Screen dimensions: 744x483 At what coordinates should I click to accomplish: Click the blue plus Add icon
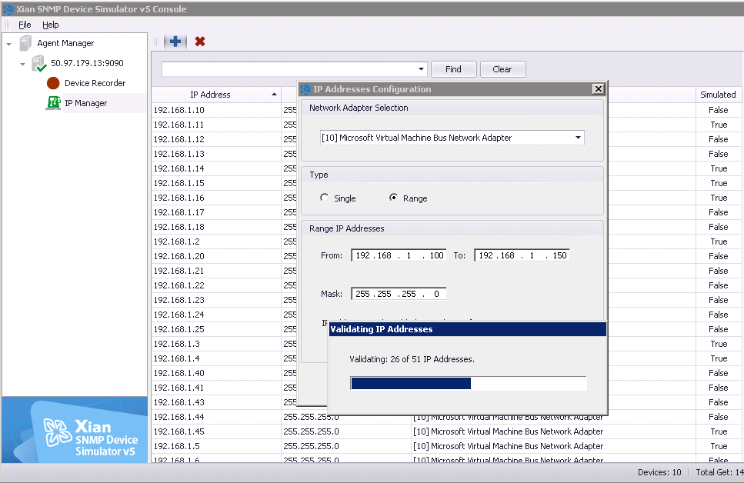175,42
